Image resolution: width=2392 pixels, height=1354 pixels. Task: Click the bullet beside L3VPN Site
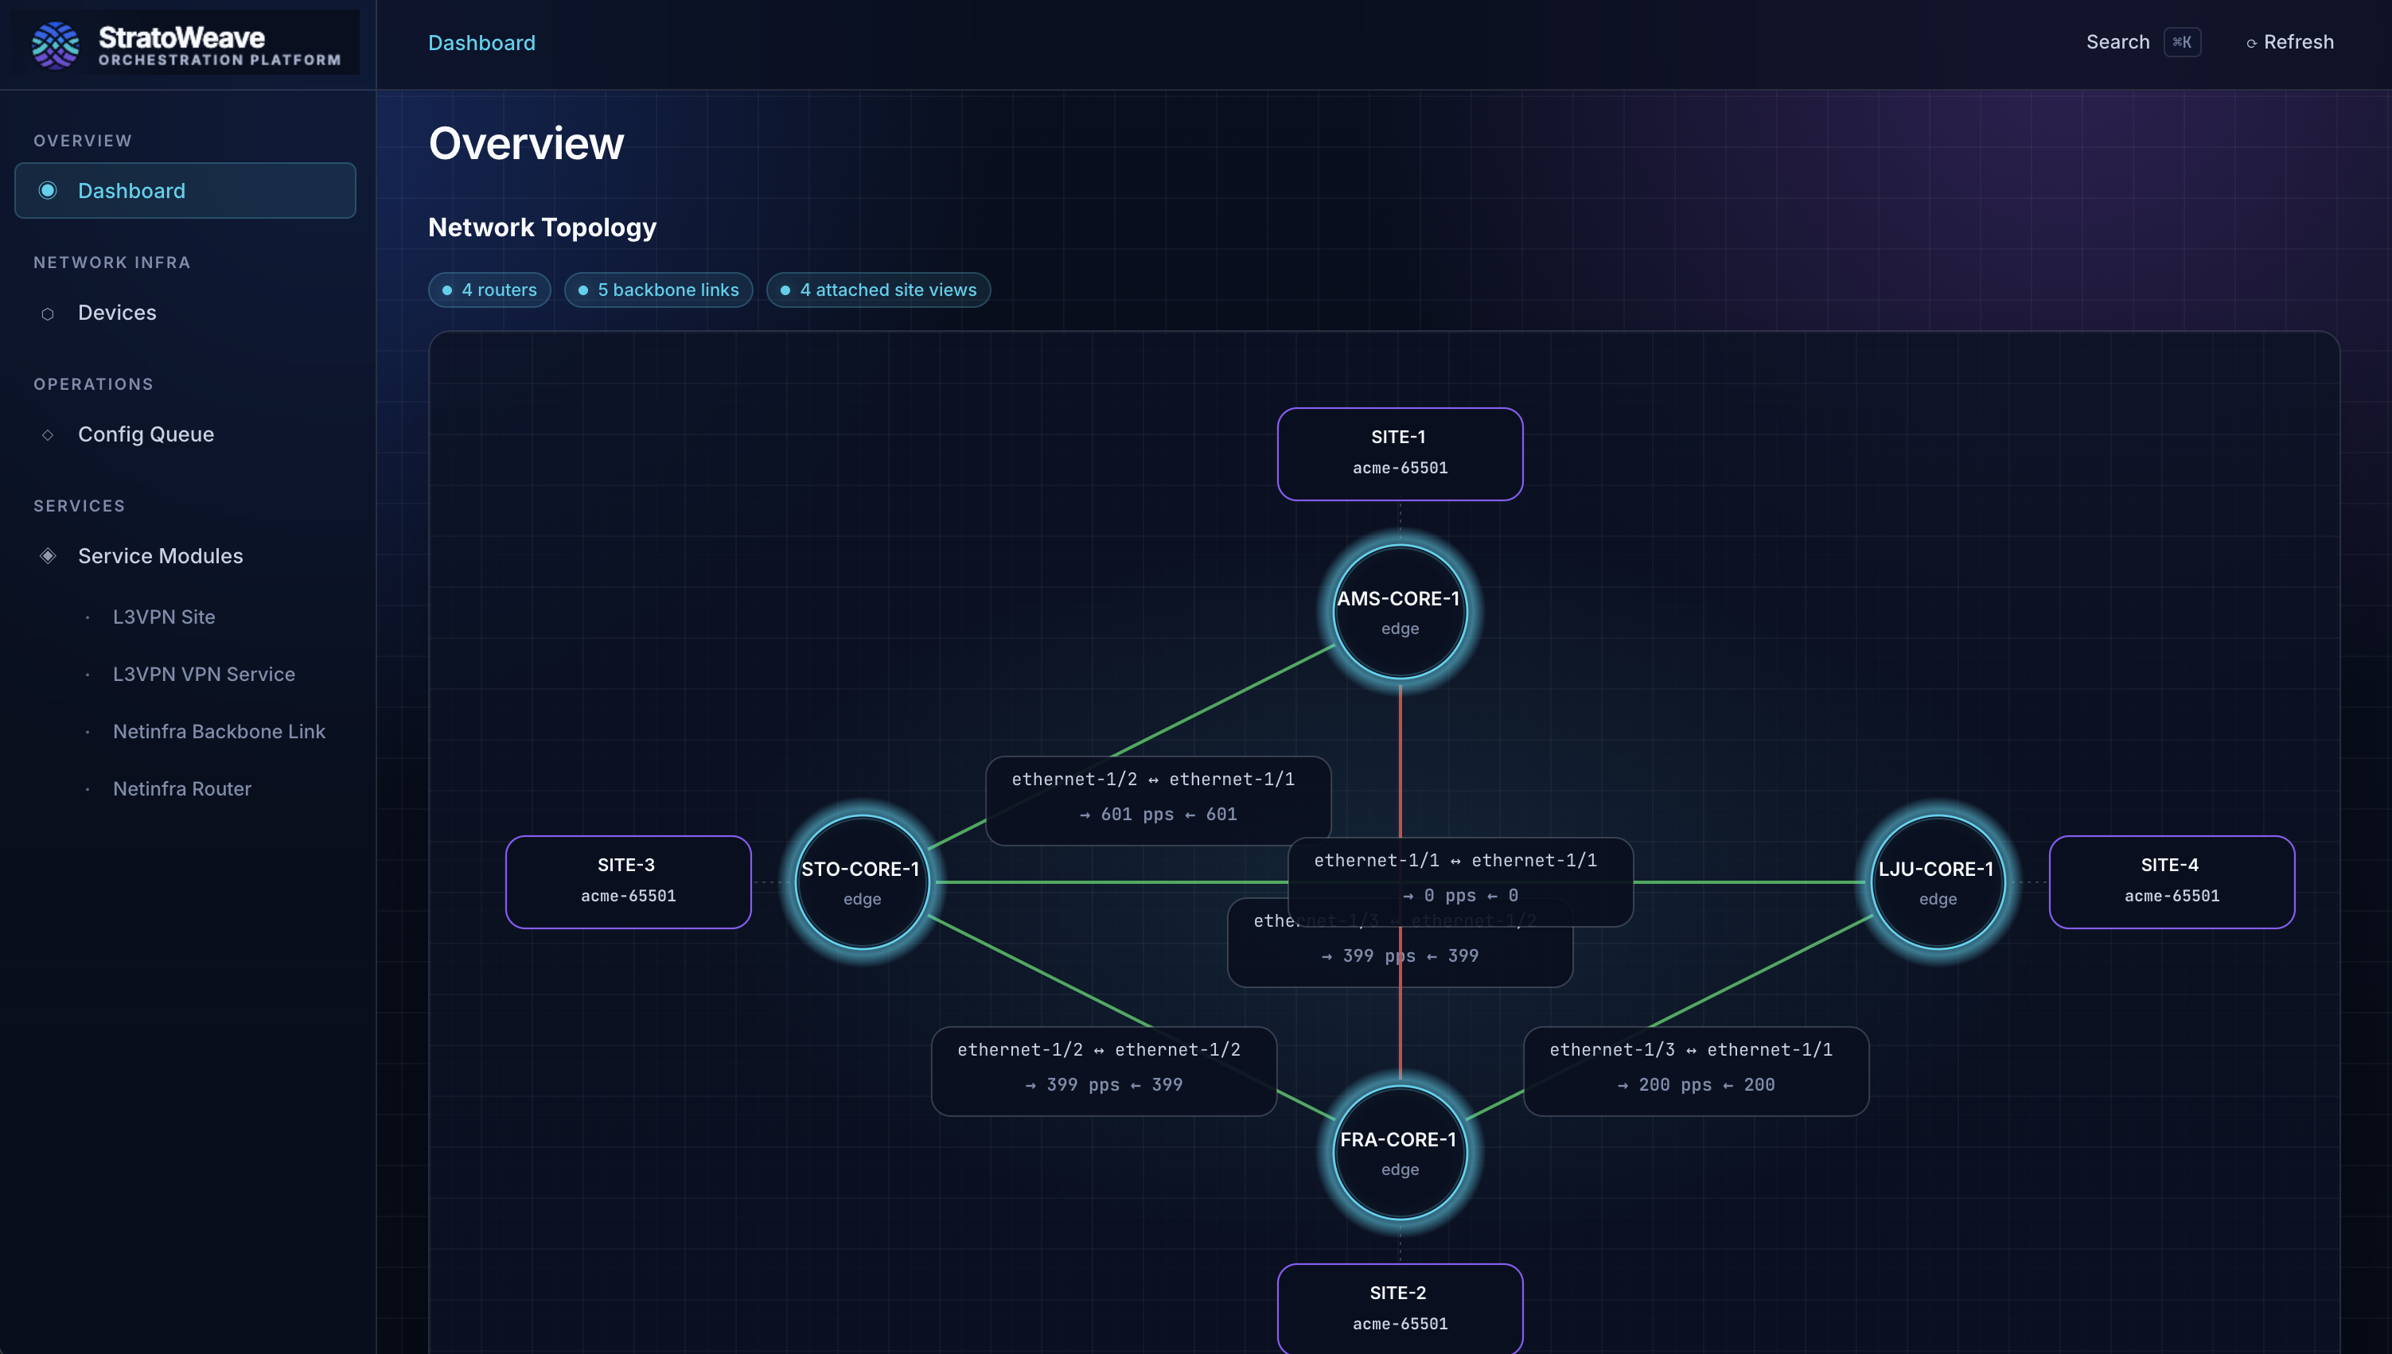click(88, 617)
